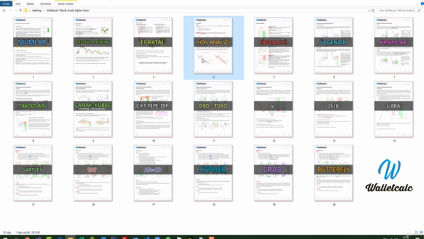Click Walletcalc Teknik Analiz Eğitim Serisi breadcrumb

68,11
